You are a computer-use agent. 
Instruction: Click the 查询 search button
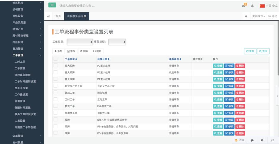(263, 51)
